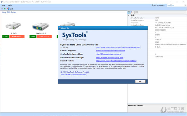Select the Device (C:) drive icon
Image resolution: width=187 pixels, height=116 pixels.
[x=41, y=26]
